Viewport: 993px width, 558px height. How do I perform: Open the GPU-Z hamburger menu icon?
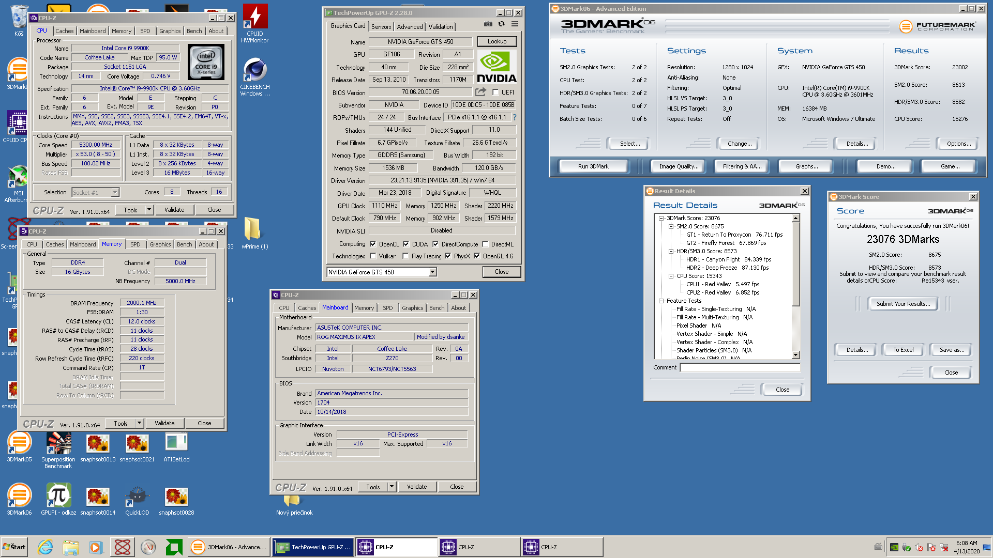click(x=515, y=24)
